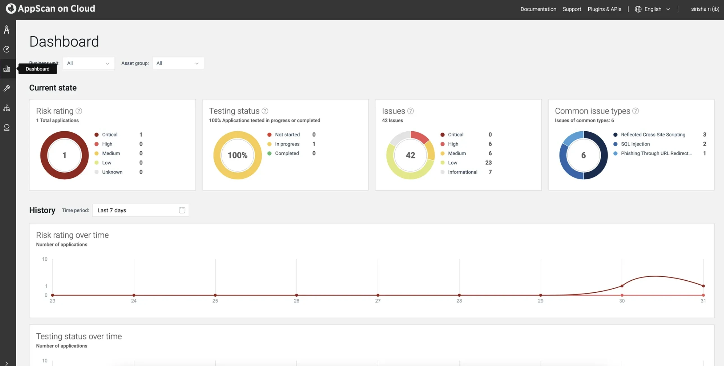Click the Common issue types help icon
This screenshot has height=366, width=724.
[x=636, y=111]
